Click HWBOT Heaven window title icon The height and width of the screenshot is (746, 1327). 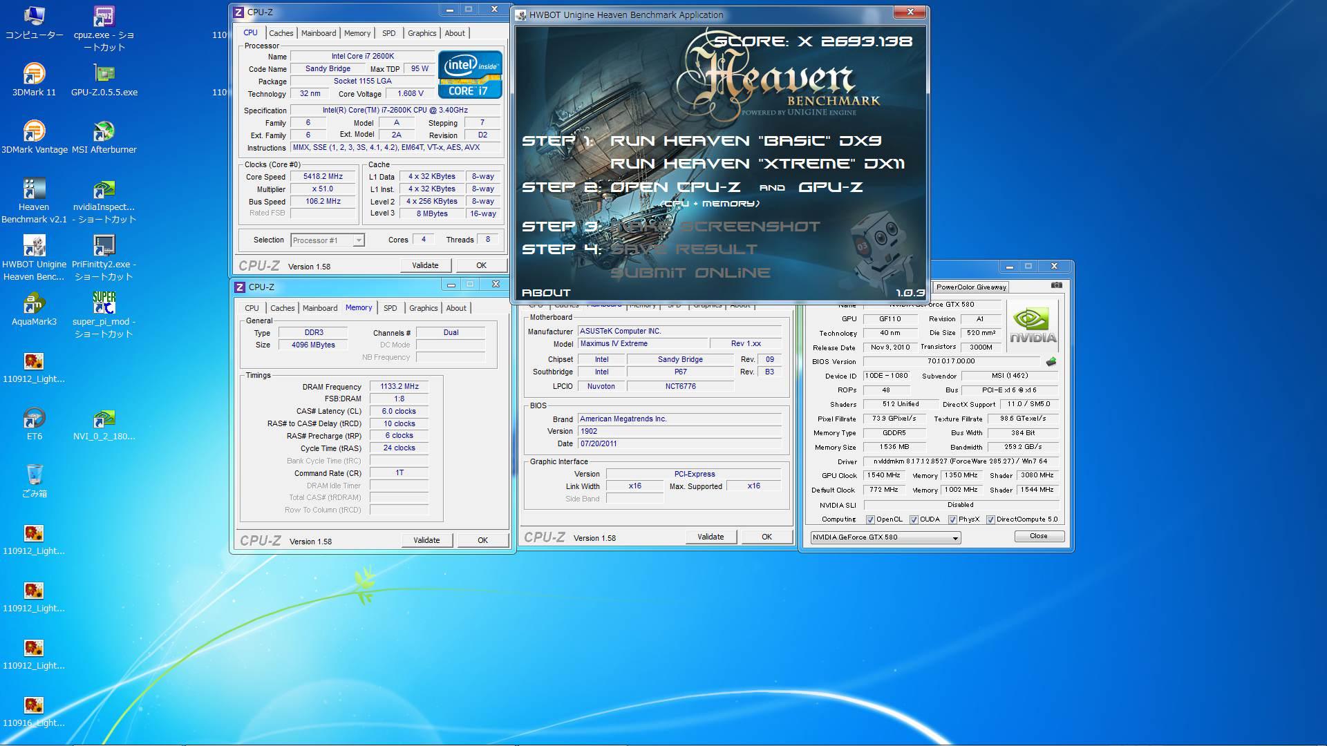521,15
